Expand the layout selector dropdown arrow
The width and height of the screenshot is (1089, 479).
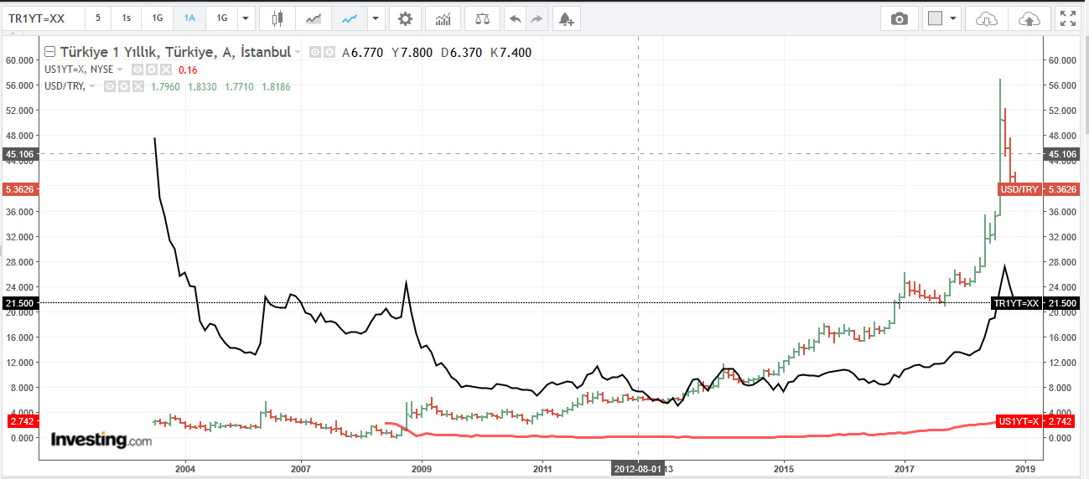coord(953,18)
